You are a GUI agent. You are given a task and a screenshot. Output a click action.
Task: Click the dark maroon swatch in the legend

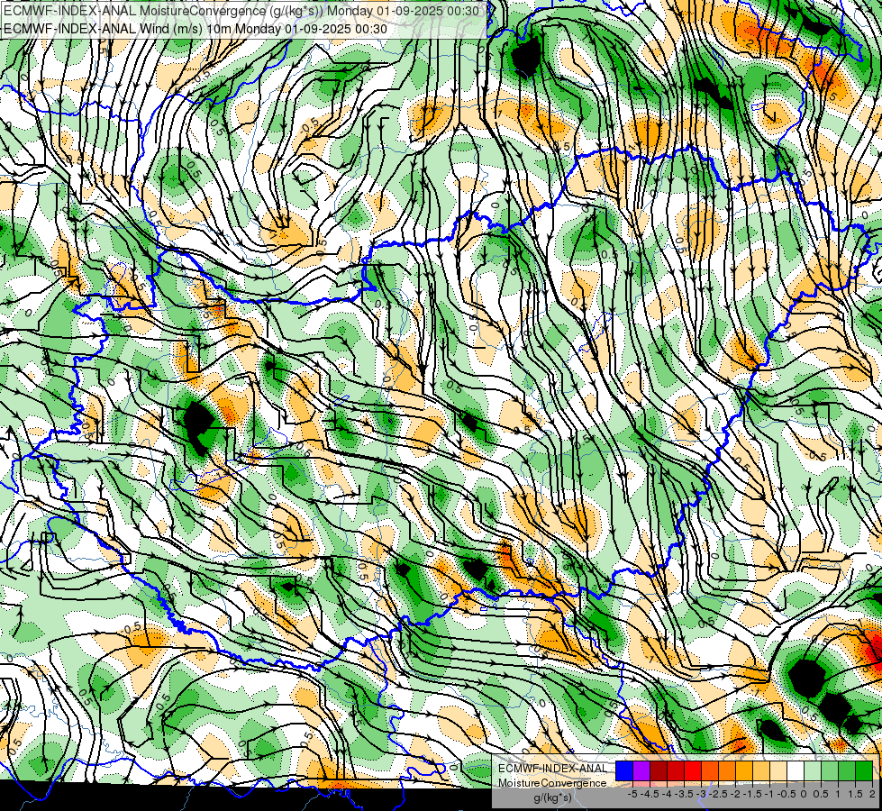pos(659,770)
